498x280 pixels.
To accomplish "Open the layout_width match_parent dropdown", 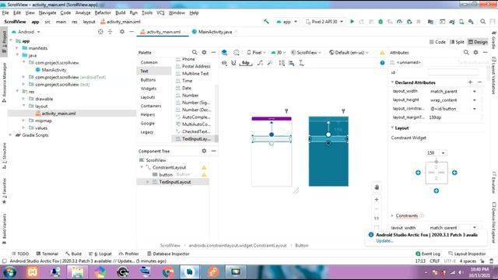I will click(475, 92).
